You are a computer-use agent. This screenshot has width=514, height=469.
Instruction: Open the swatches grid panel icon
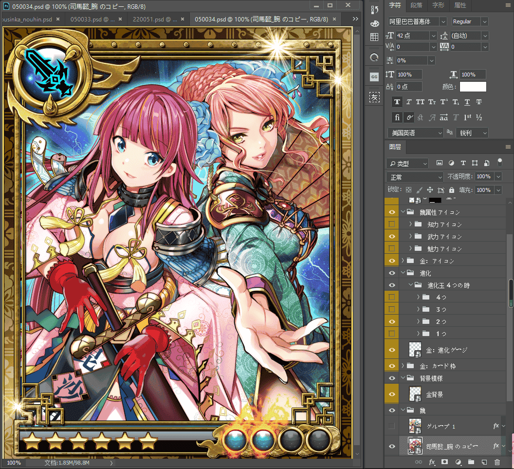(374, 37)
